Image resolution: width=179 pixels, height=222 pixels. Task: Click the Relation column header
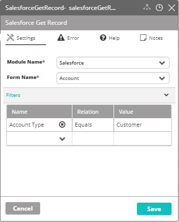[x=93, y=112]
